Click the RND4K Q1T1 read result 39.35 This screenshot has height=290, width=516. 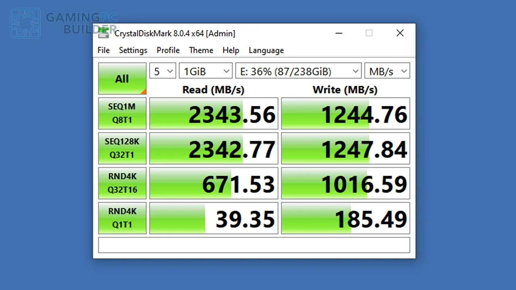coord(214,218)
